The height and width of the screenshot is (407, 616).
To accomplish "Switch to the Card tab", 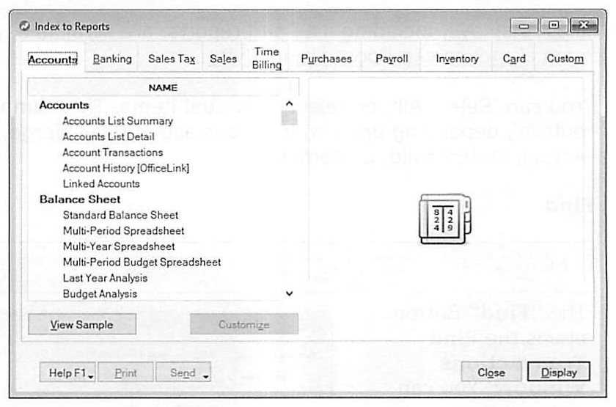I will click(x=514, y=59).
